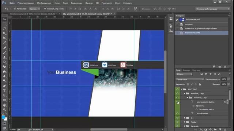Delete layer trash icon in Layers panel
This screenshot has height=131, width=234.
coord(225,130)
